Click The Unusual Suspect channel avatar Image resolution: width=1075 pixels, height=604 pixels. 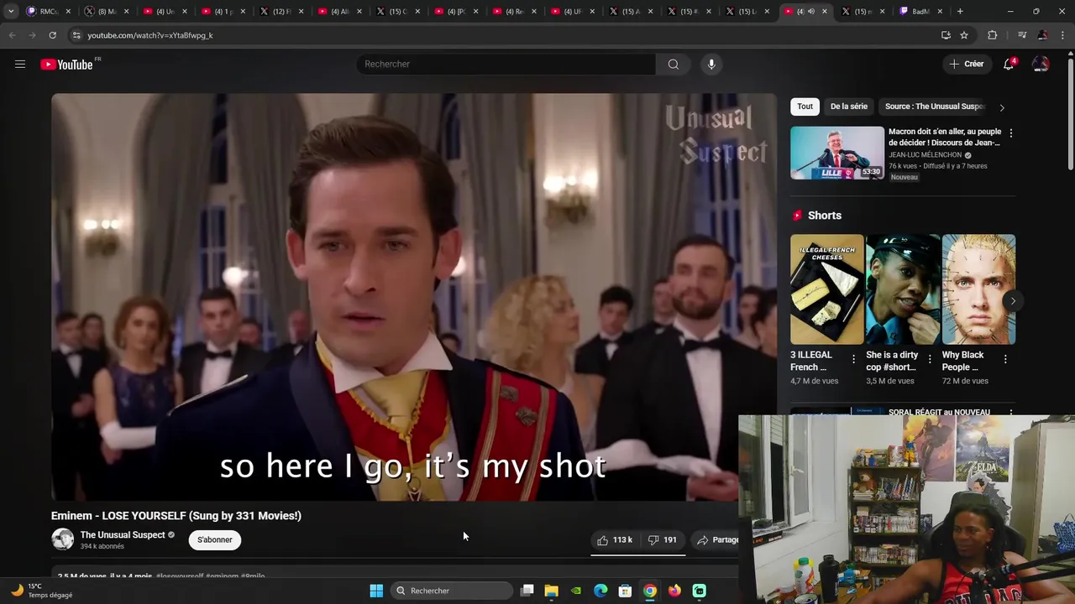(x=63, y=539)
